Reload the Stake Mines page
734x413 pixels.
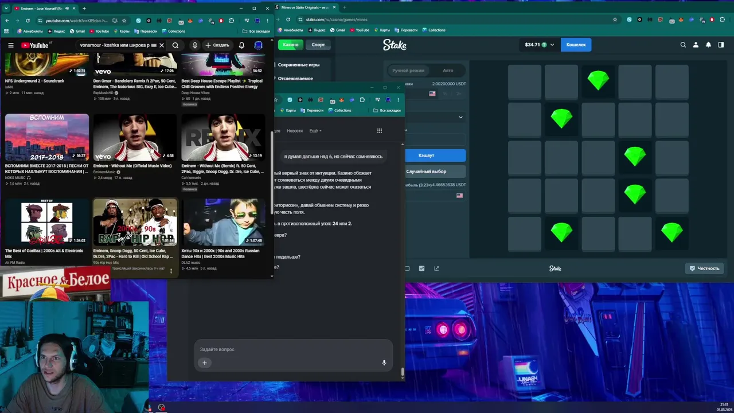[288, 20]
